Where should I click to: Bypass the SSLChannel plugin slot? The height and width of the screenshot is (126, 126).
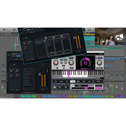[x=25, y=74]
